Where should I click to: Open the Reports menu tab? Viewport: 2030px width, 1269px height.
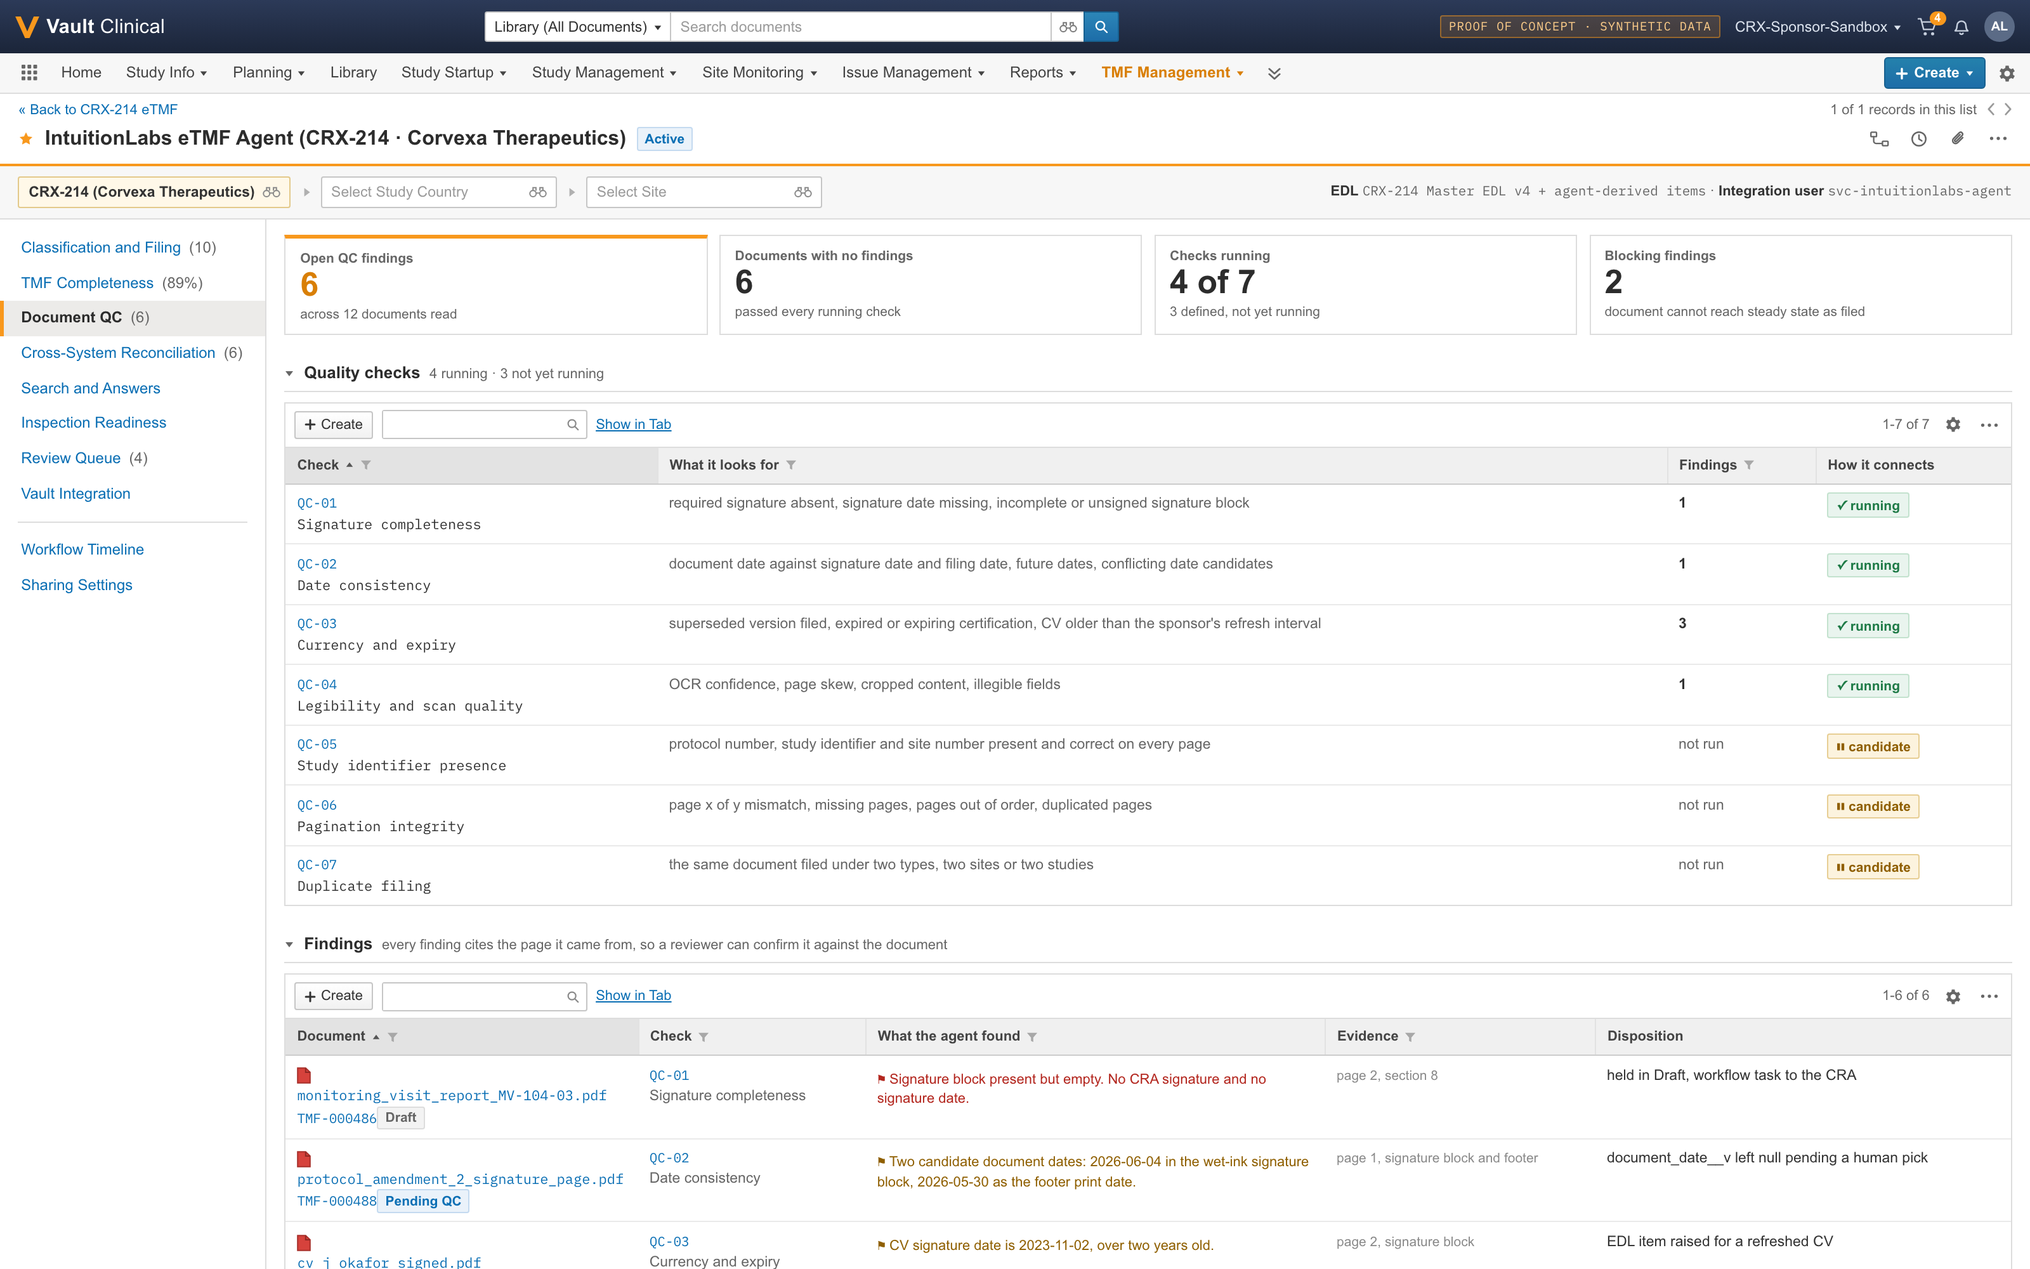[x=1043, y=73]
